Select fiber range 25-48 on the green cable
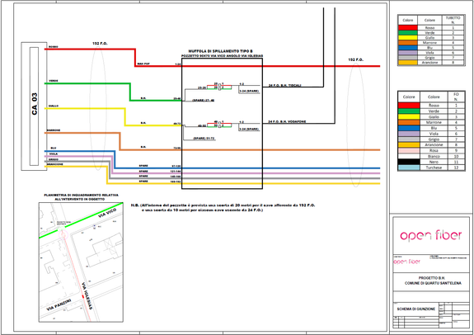The width and height of the screenshot is (474, 335). [x=177, y=99]
